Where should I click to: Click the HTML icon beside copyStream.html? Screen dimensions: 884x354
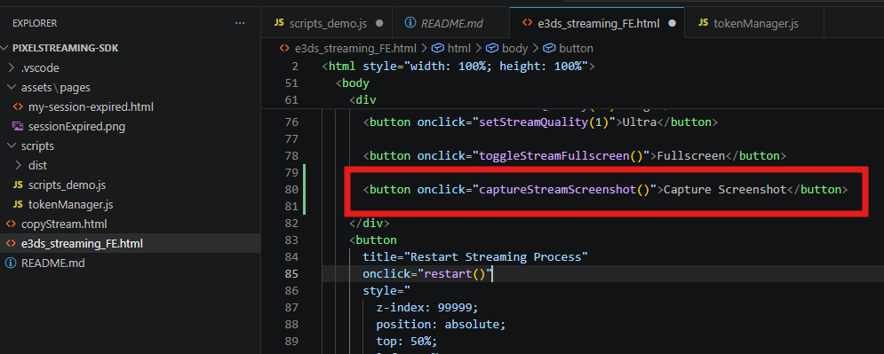(11, 224)
